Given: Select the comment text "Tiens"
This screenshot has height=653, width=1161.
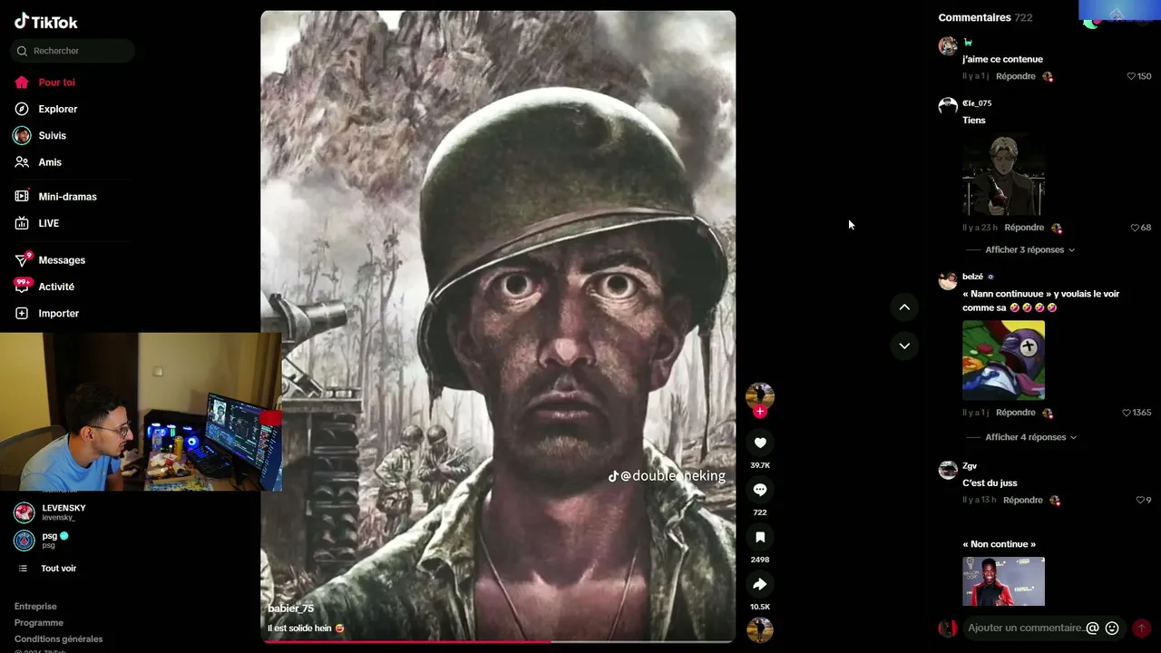Looking at the screenshot, I should (x=974, y=120).
